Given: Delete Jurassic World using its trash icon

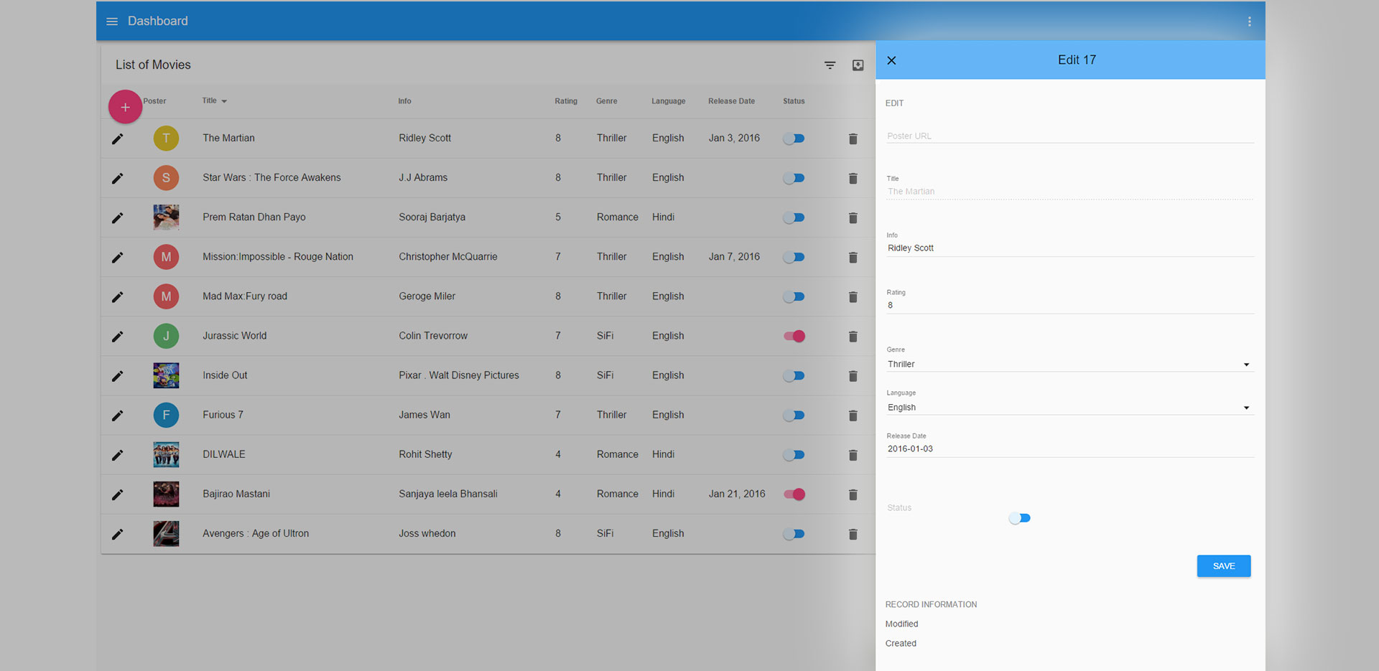Looking at the screenshot, I should tap(853, 336).
